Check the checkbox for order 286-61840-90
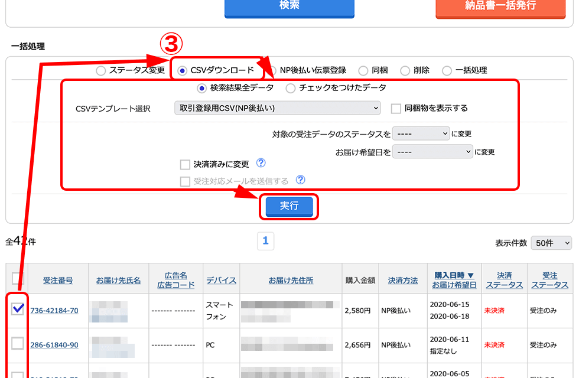The image size is (579, 378). click(x=18, y=343)
